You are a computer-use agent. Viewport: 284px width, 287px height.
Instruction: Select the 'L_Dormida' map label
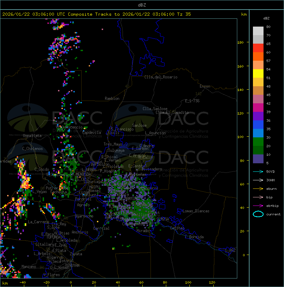click(194, 237)
